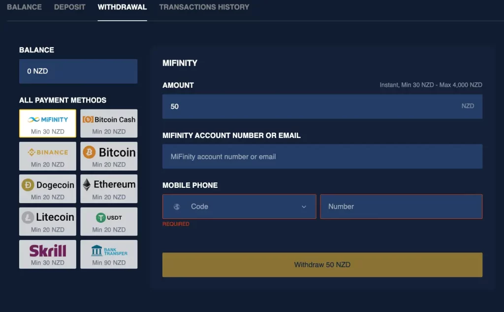Viewport: 504px width, 312px height.
Task: Select the Bank Transfer tile
Action: [109, 254]
